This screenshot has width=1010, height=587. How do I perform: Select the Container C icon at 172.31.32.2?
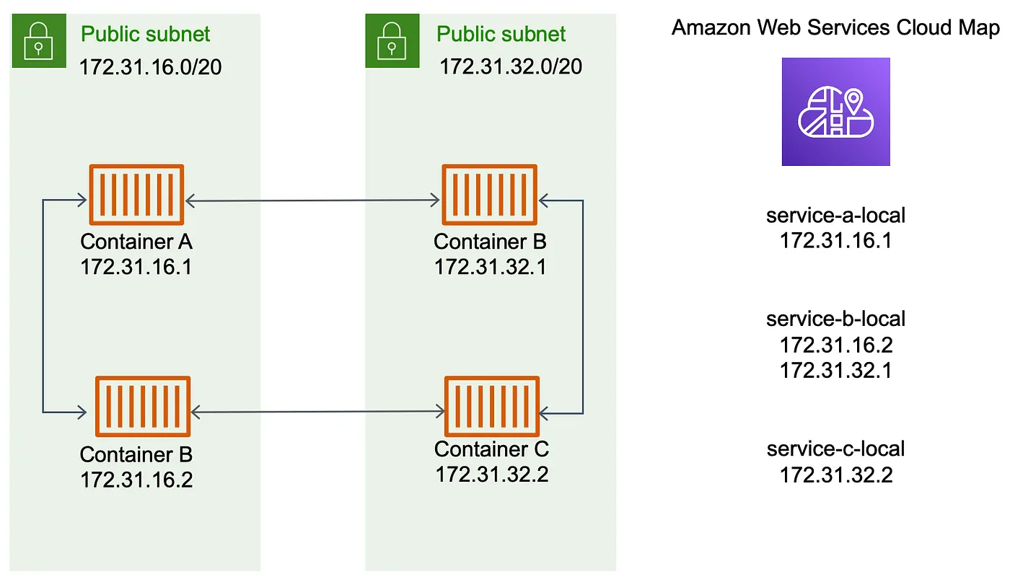click(492, 407)
